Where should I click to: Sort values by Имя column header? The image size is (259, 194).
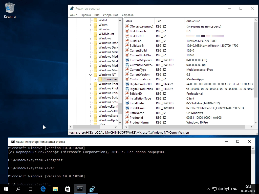tap(139, 21)
